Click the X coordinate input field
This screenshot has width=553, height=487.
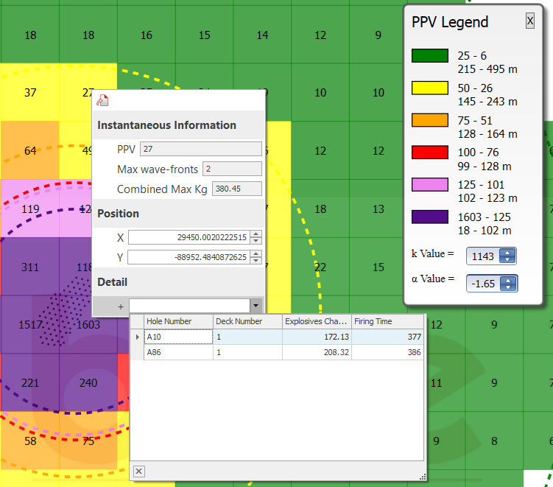(189, 237)
